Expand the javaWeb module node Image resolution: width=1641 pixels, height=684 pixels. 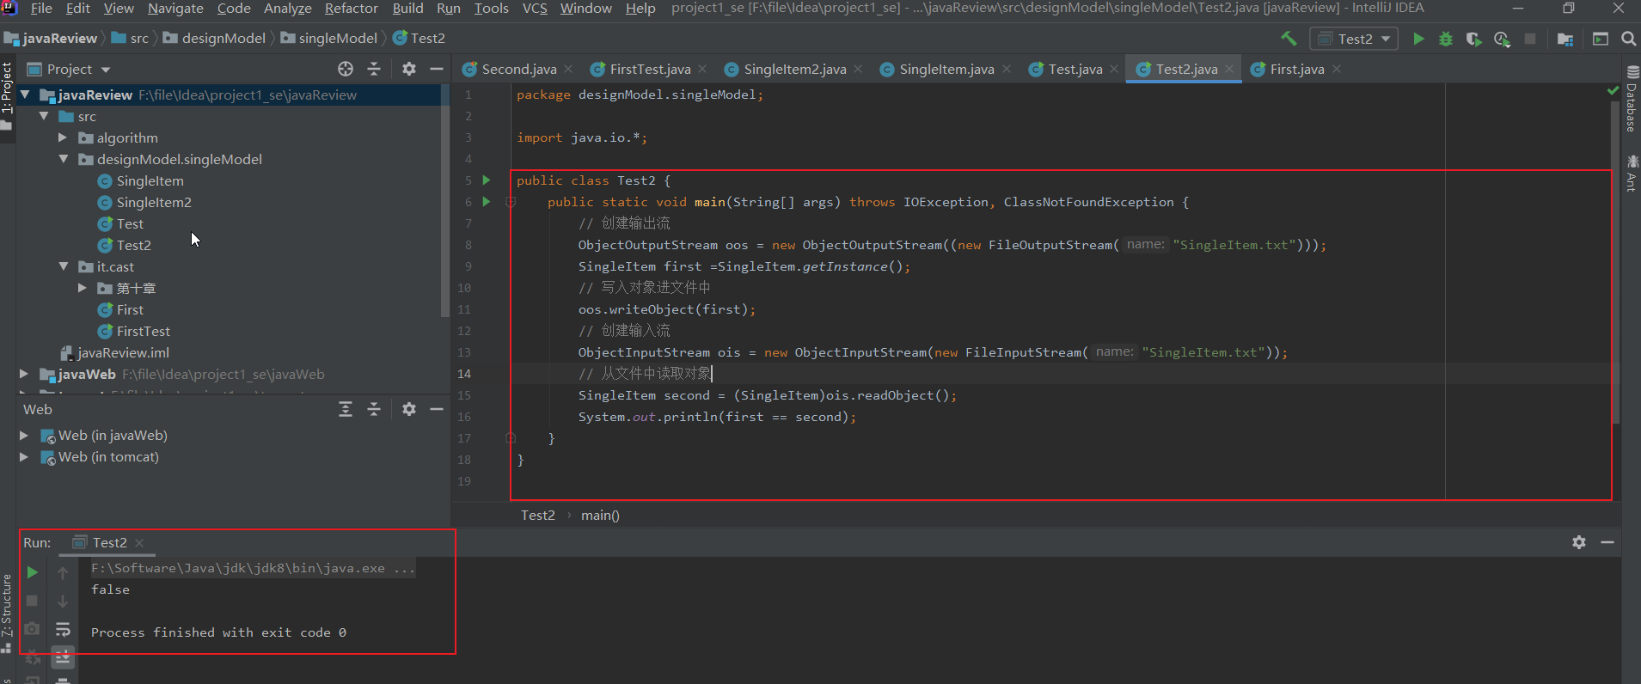click(x=24, y=374)
